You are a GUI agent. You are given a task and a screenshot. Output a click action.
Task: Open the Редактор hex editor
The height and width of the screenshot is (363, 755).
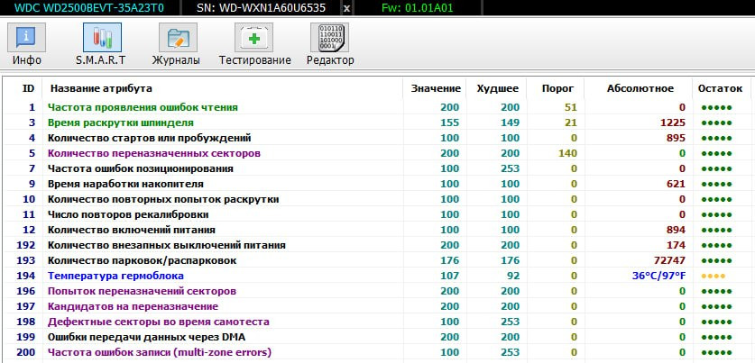point(329,45)
